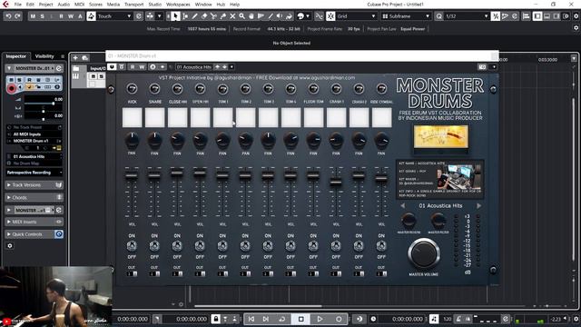The image size is (581, 327).
Task: Toggle global Read automation R button
Action: tap(61, 16)
